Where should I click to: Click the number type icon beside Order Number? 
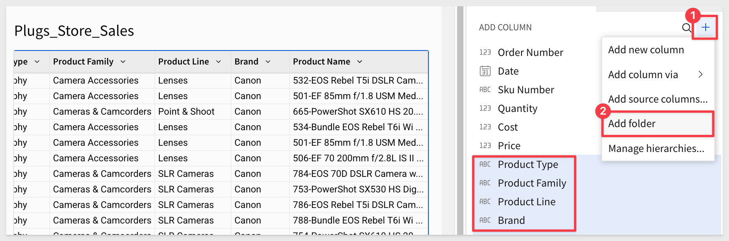pyautogui.click(x=485, y=52)
